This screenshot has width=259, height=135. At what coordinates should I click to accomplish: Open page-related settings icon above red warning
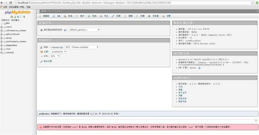point(256,121)
